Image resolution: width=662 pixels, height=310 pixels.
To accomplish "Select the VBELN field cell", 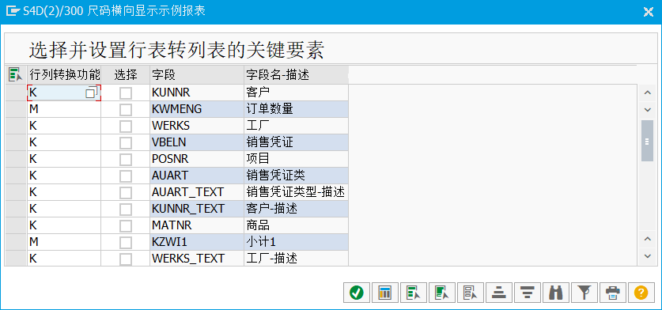I will (x=197, y=143).
